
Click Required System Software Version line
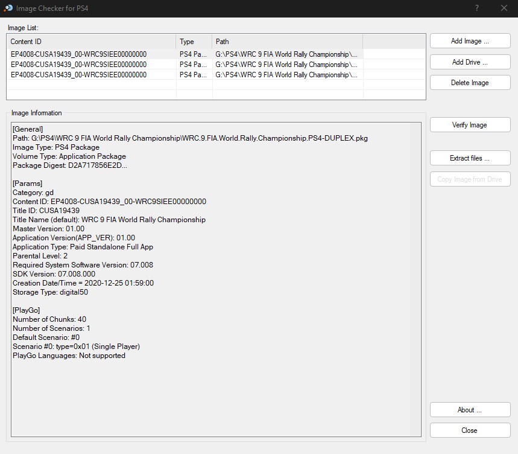pos(83,265)
